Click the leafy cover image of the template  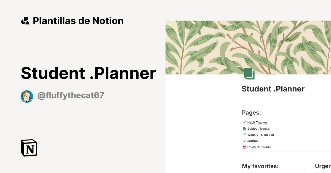pos(248,47)
